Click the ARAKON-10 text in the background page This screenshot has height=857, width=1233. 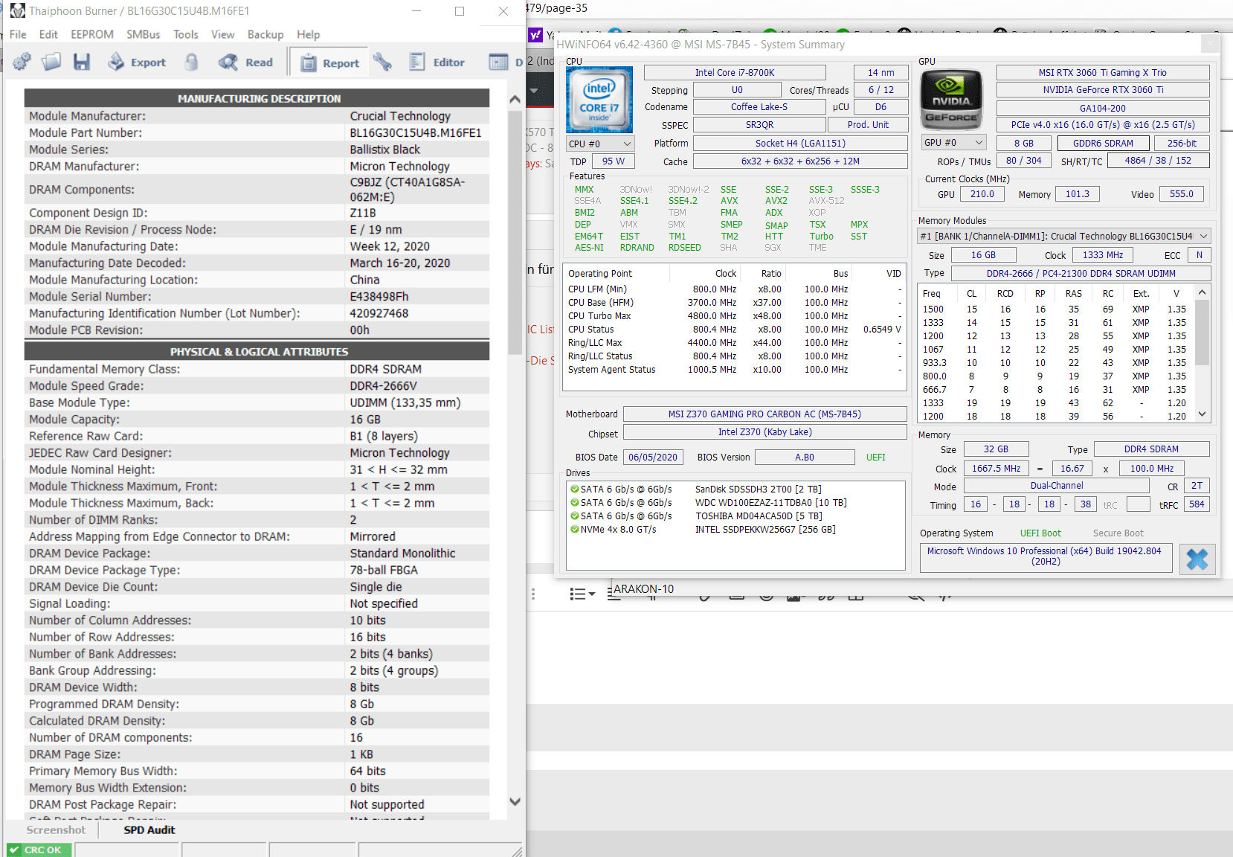643,589
